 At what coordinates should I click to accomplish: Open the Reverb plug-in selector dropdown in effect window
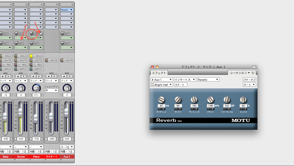[x=208, y=79]
